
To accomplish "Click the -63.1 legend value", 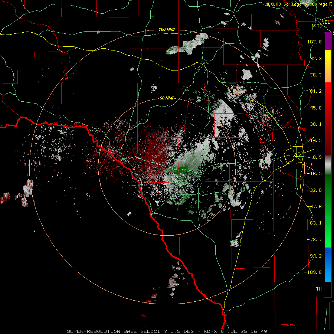I will tap(314, 223).
